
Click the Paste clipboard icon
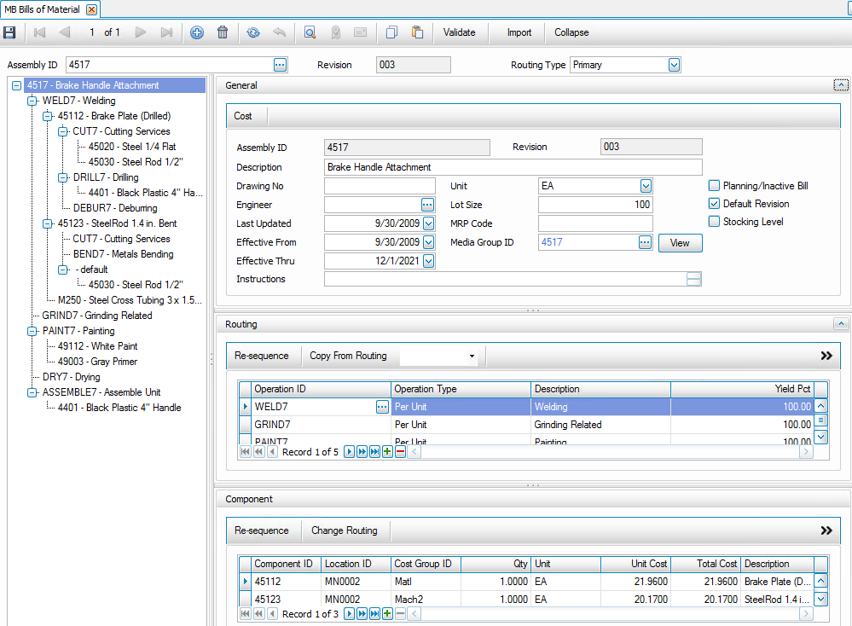tap(417, 32)
